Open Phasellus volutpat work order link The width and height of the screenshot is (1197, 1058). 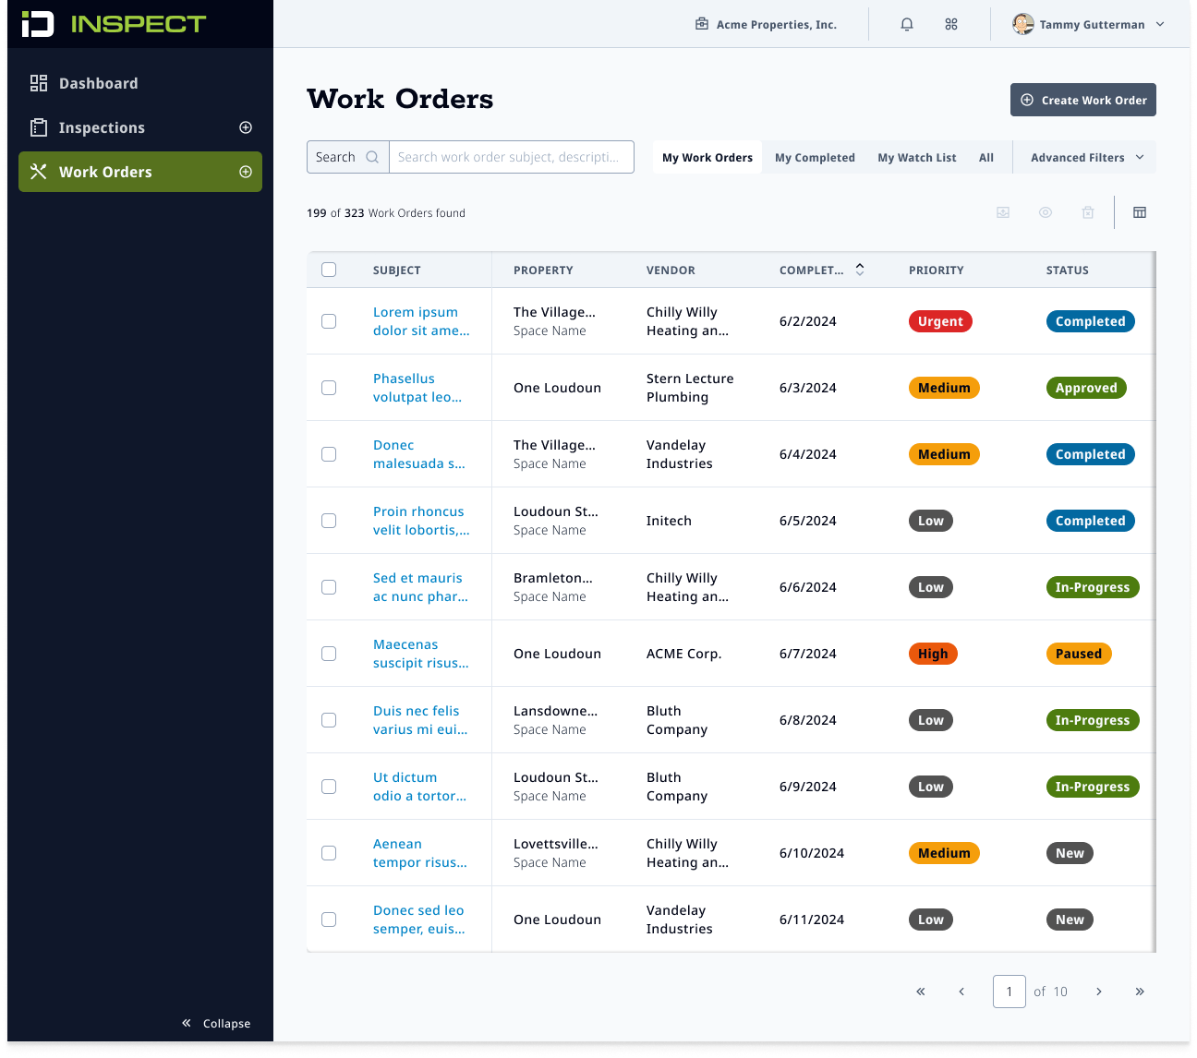click(x=417, y=388)
